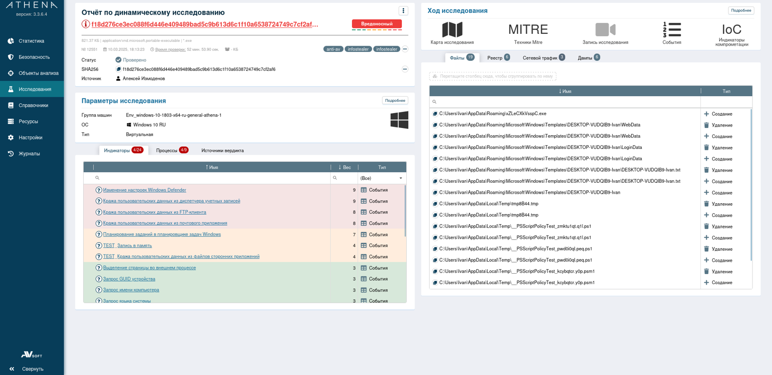Expand SHA256 row ellipsis button
The width and height of the screenshot is (772, 375).
[x=405, y=69]
